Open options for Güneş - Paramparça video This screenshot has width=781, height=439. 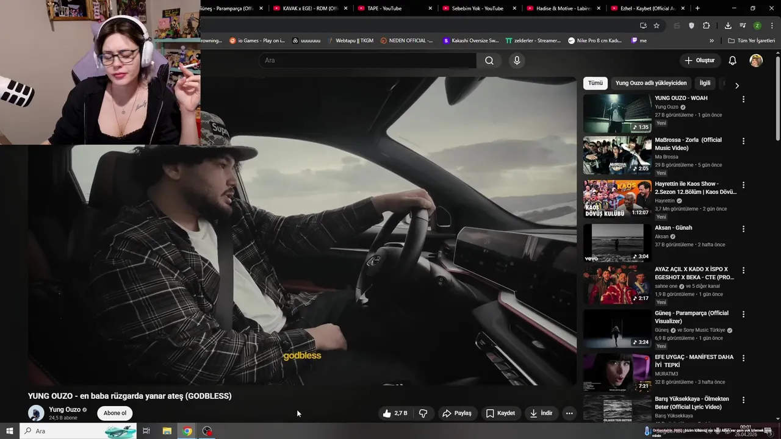coord(743,314)
